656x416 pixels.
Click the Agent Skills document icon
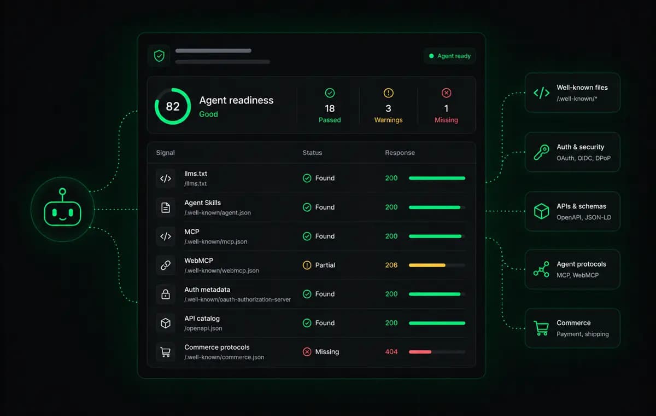click(x=166, y=207)
